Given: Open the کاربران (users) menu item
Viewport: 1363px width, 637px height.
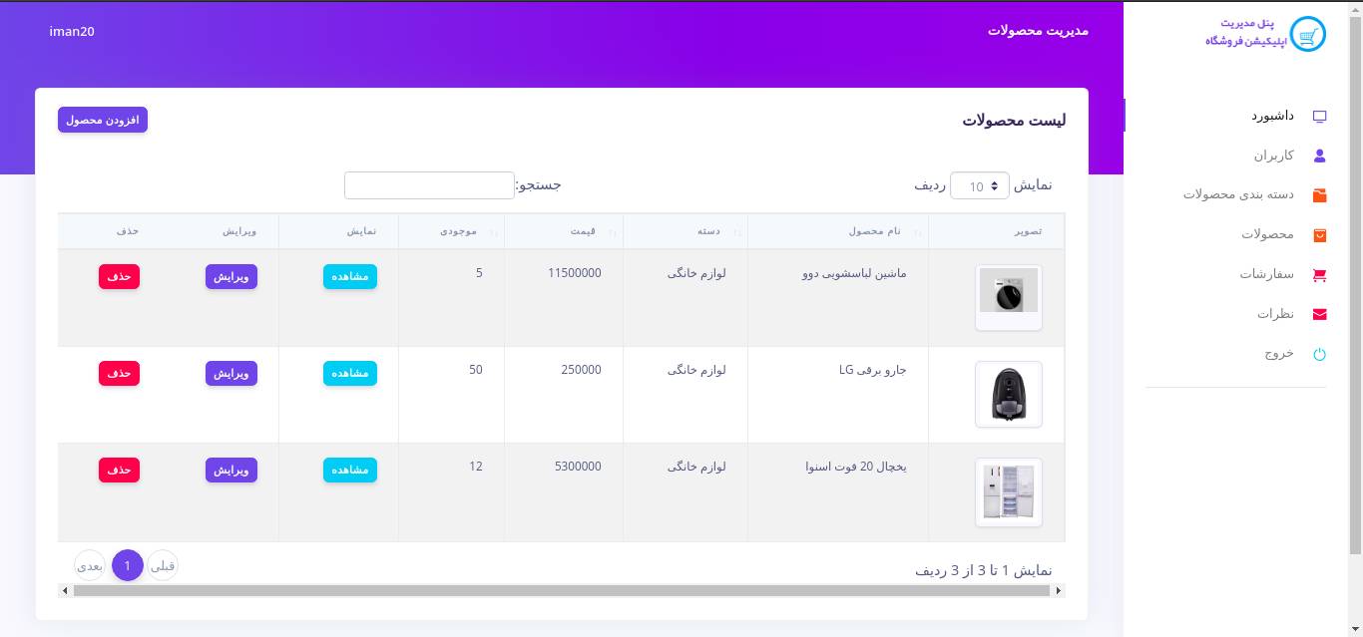Looking at the screenshot, I should tap(1273, 156).
